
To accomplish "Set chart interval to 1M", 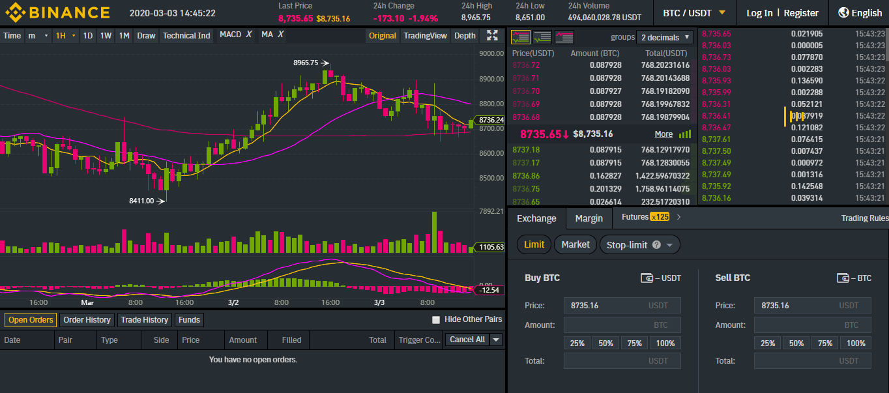I will 124,36.
